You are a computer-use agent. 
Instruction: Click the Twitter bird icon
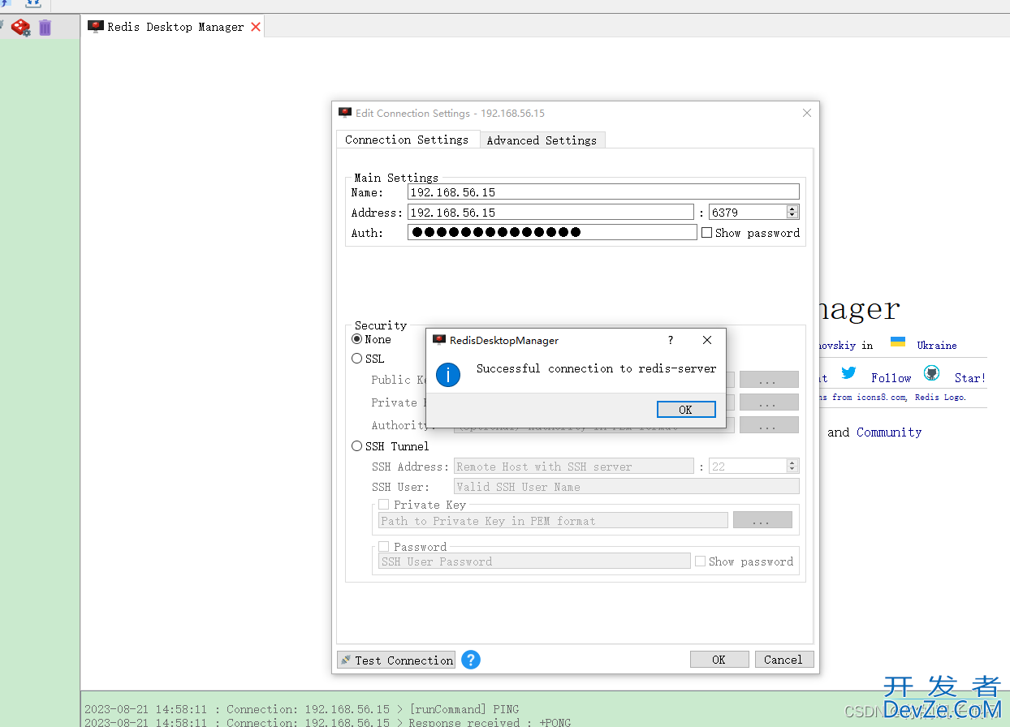tap(848, 373)
